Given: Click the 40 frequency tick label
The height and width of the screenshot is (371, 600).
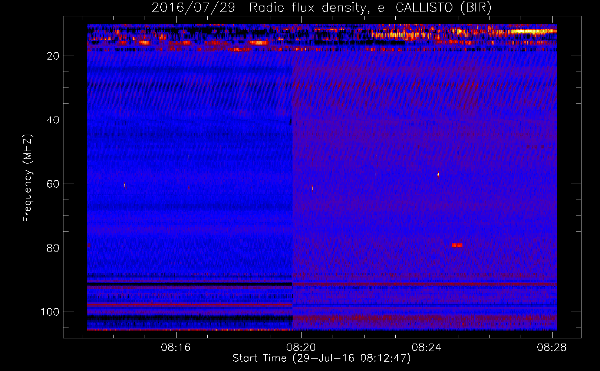Looking at the screenshot, I should (x=53, y=120).
